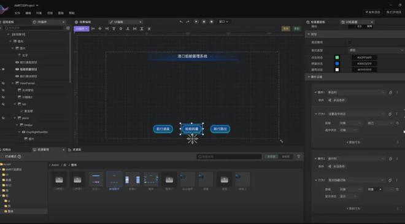This screenshot has height=224, width=405.
Task: Click the icon right of hierarchy search box
Action: point(68,28)
